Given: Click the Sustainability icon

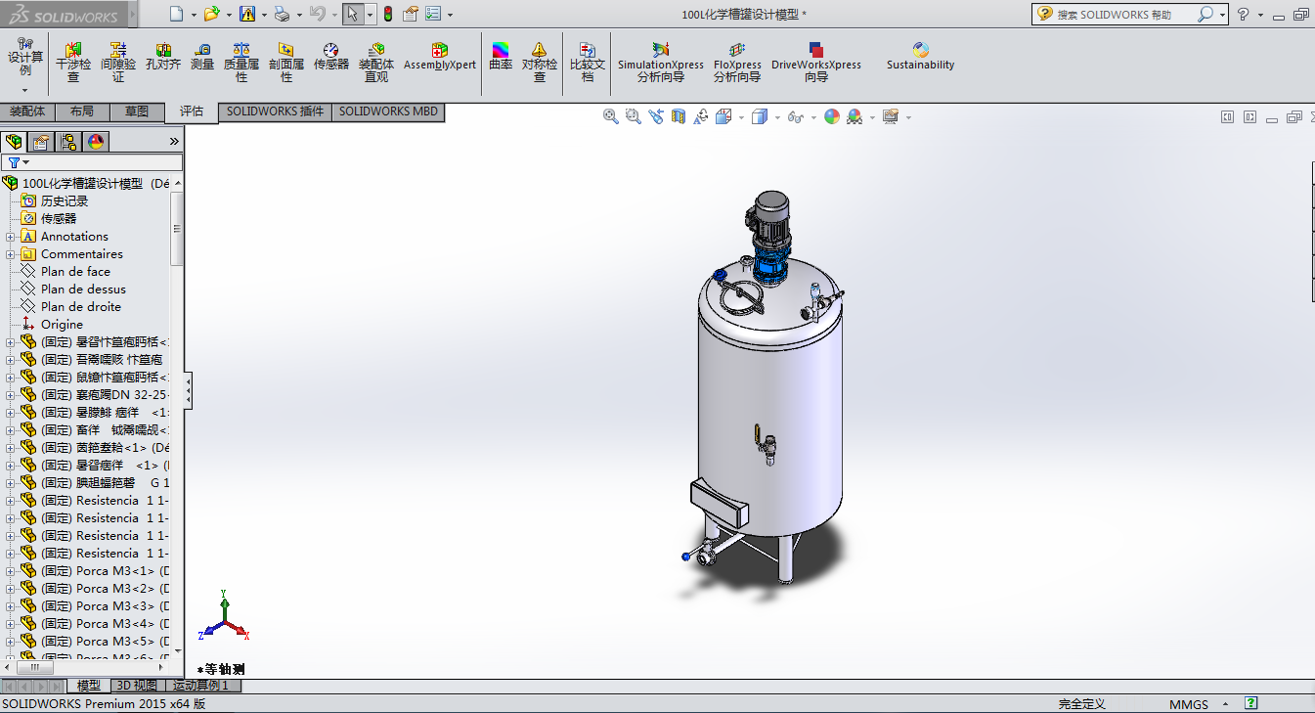Looking at the screenshot, I should click(x=920, y=57).
